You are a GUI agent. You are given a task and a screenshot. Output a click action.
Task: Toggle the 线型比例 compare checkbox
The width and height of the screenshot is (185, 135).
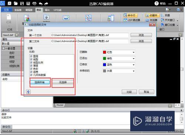(31, 63)
